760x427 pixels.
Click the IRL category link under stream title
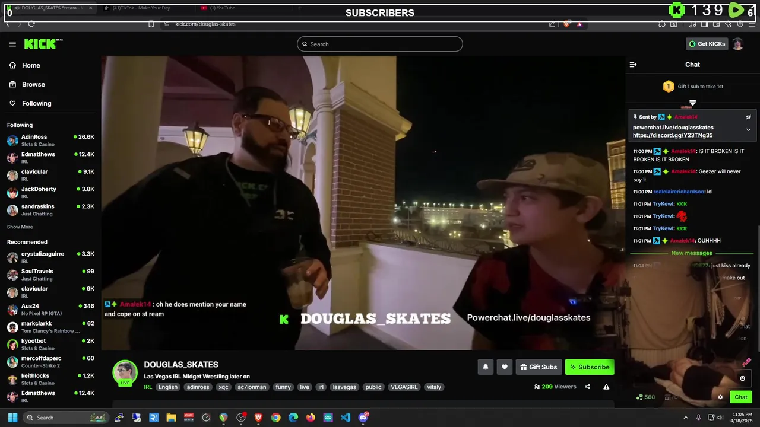(x=148, y=387)
